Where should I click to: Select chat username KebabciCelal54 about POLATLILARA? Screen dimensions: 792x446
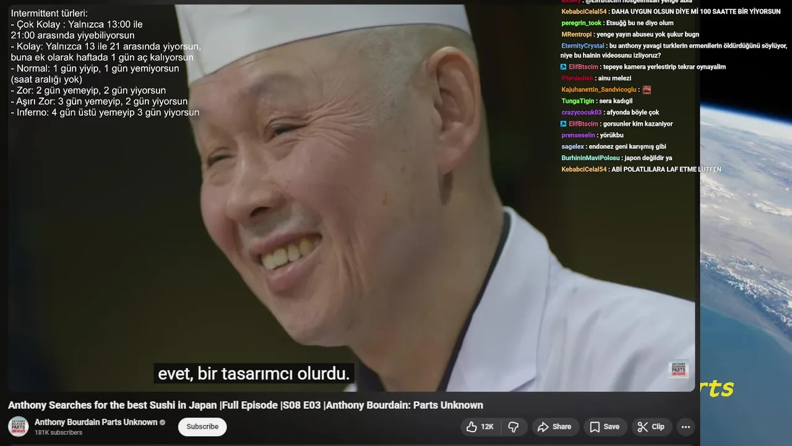click(584, 169)
